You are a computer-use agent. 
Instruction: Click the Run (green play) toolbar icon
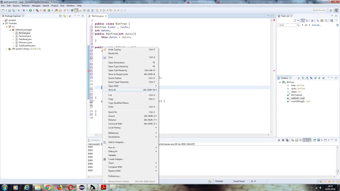point(30,10)
